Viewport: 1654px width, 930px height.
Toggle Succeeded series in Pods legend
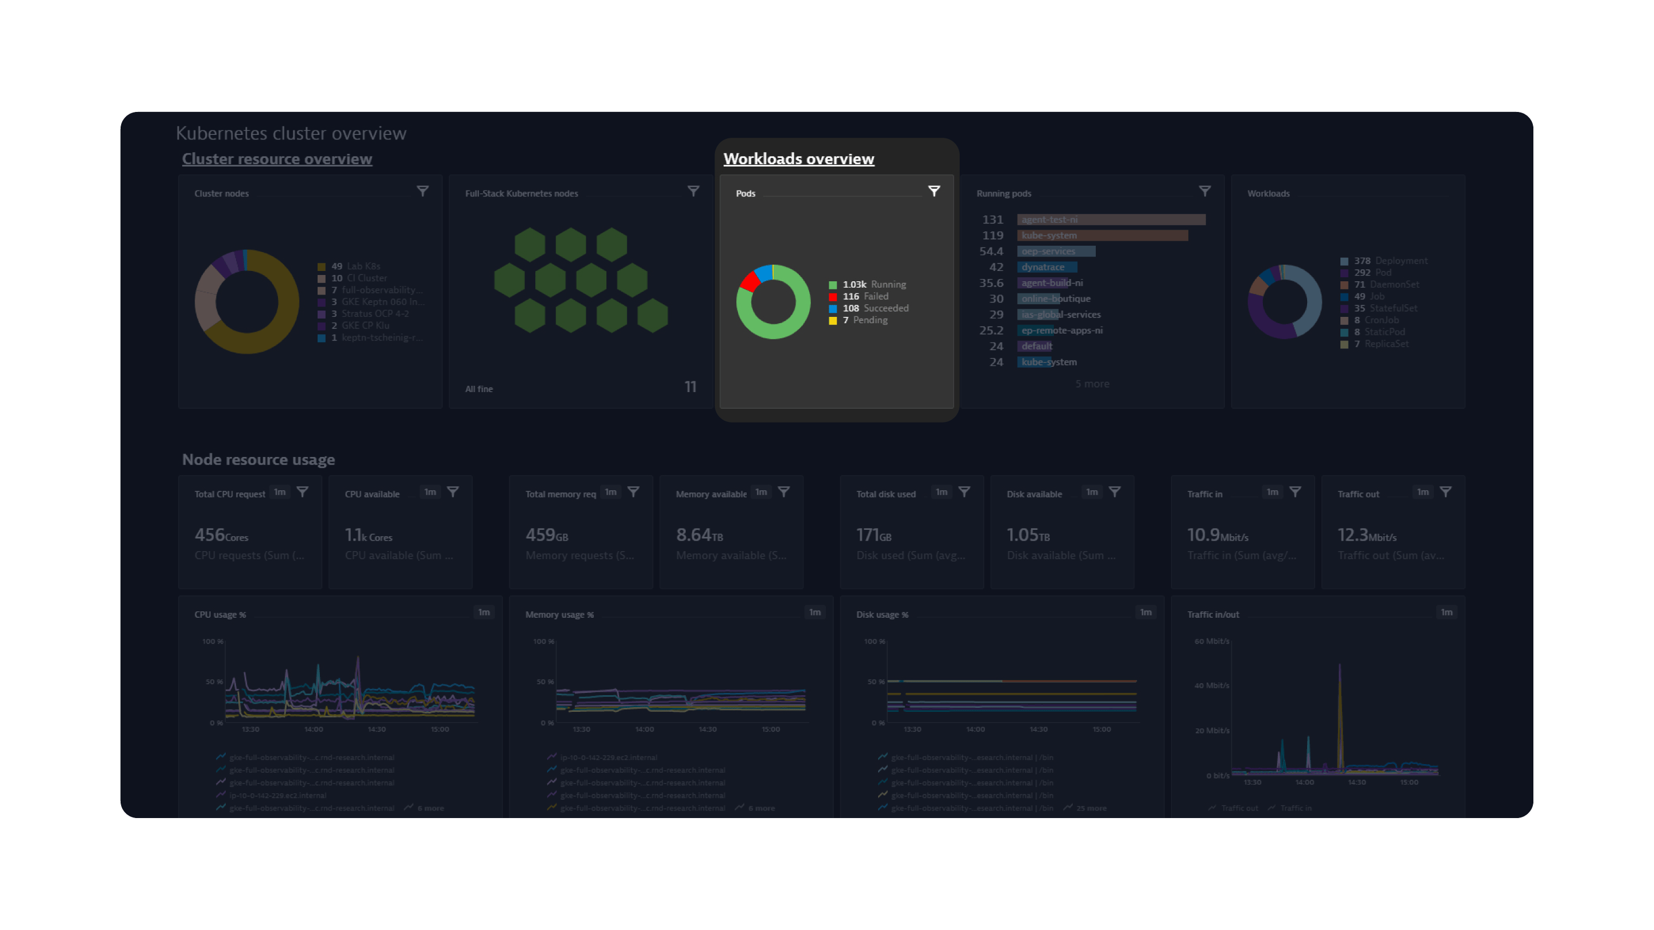click(x=886, y=308)
